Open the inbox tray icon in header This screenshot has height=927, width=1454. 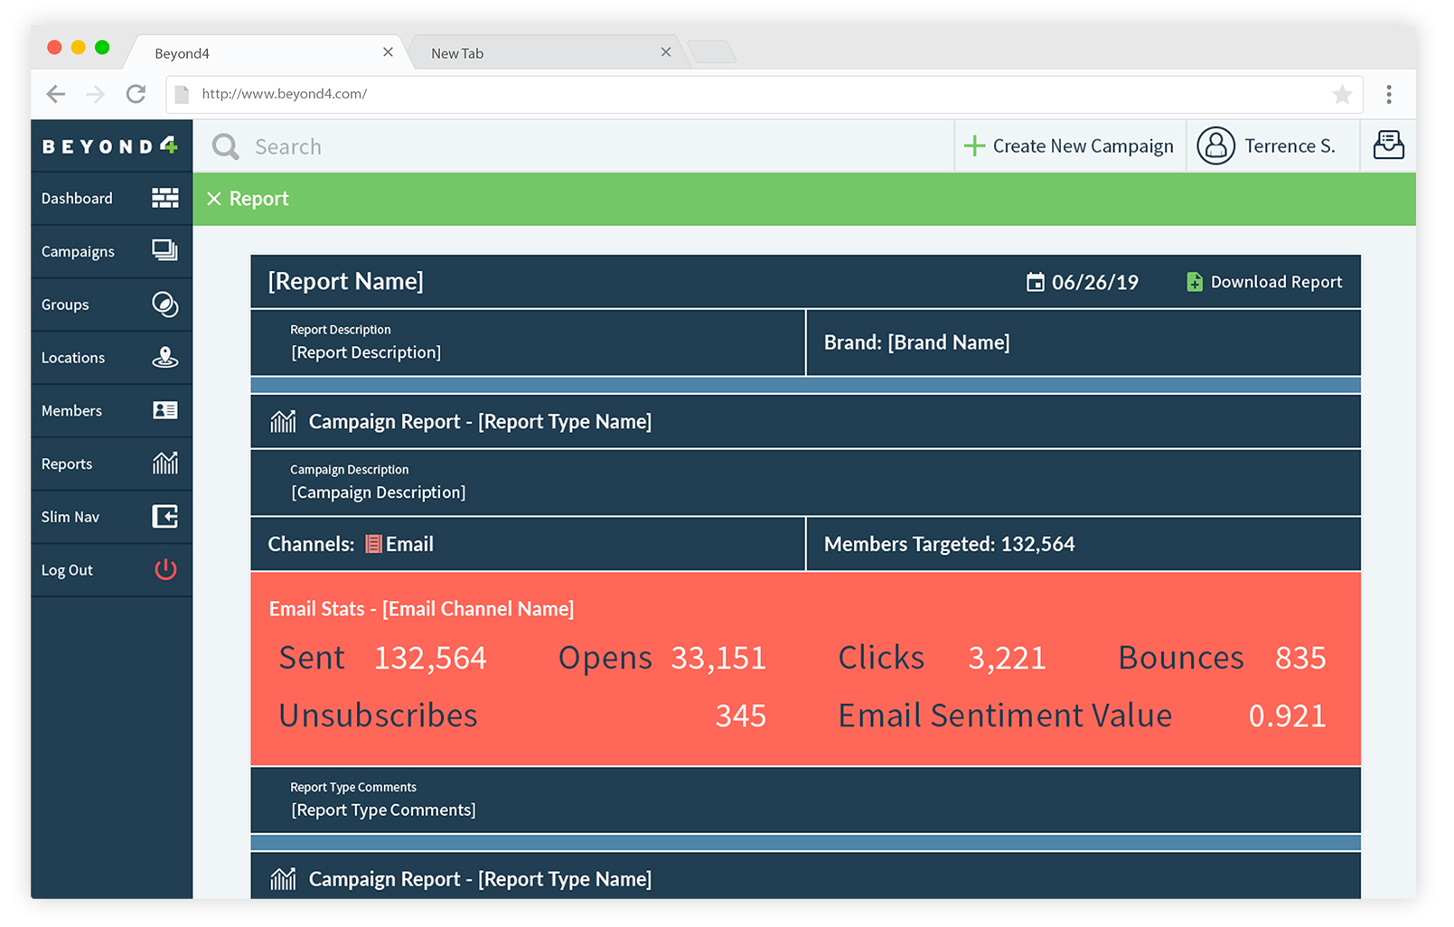click(1389, 145)
